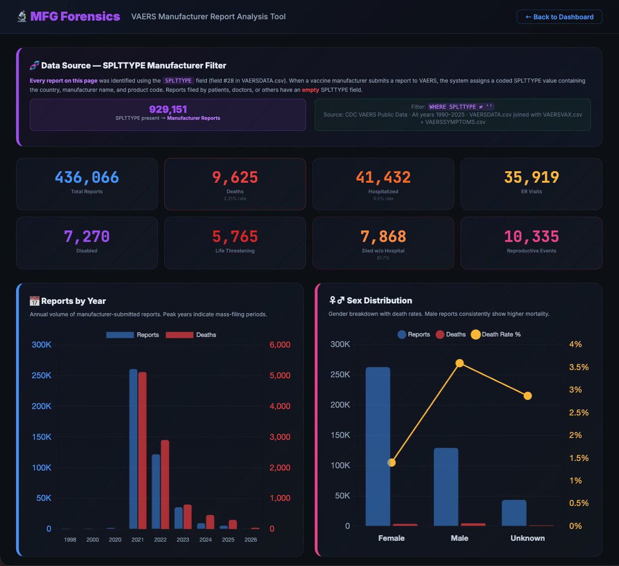Click the SPLTTYPE code tag in description
The image size is (619, 566).
click(178, 80)
